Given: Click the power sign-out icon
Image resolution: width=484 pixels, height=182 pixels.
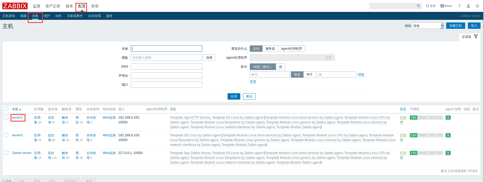Looking at the screenshot, I should [477, 6].
